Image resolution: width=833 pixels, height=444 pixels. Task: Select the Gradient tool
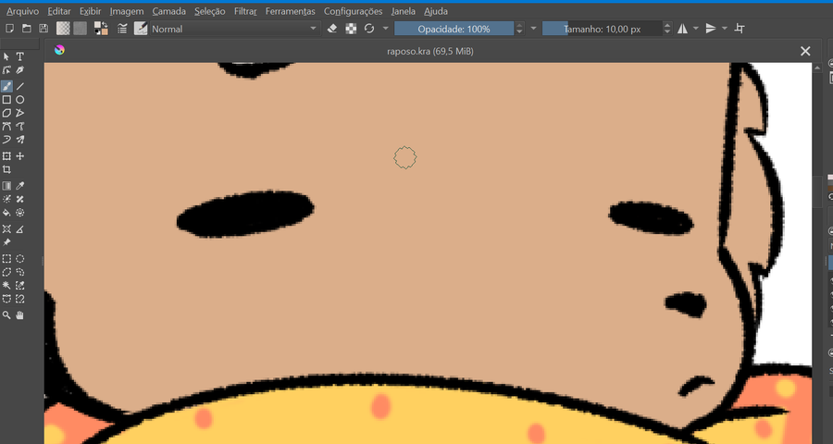tap(6, 186)
